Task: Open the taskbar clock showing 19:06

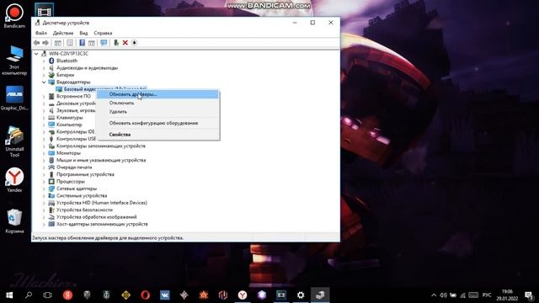Action: tap(507, 295)
